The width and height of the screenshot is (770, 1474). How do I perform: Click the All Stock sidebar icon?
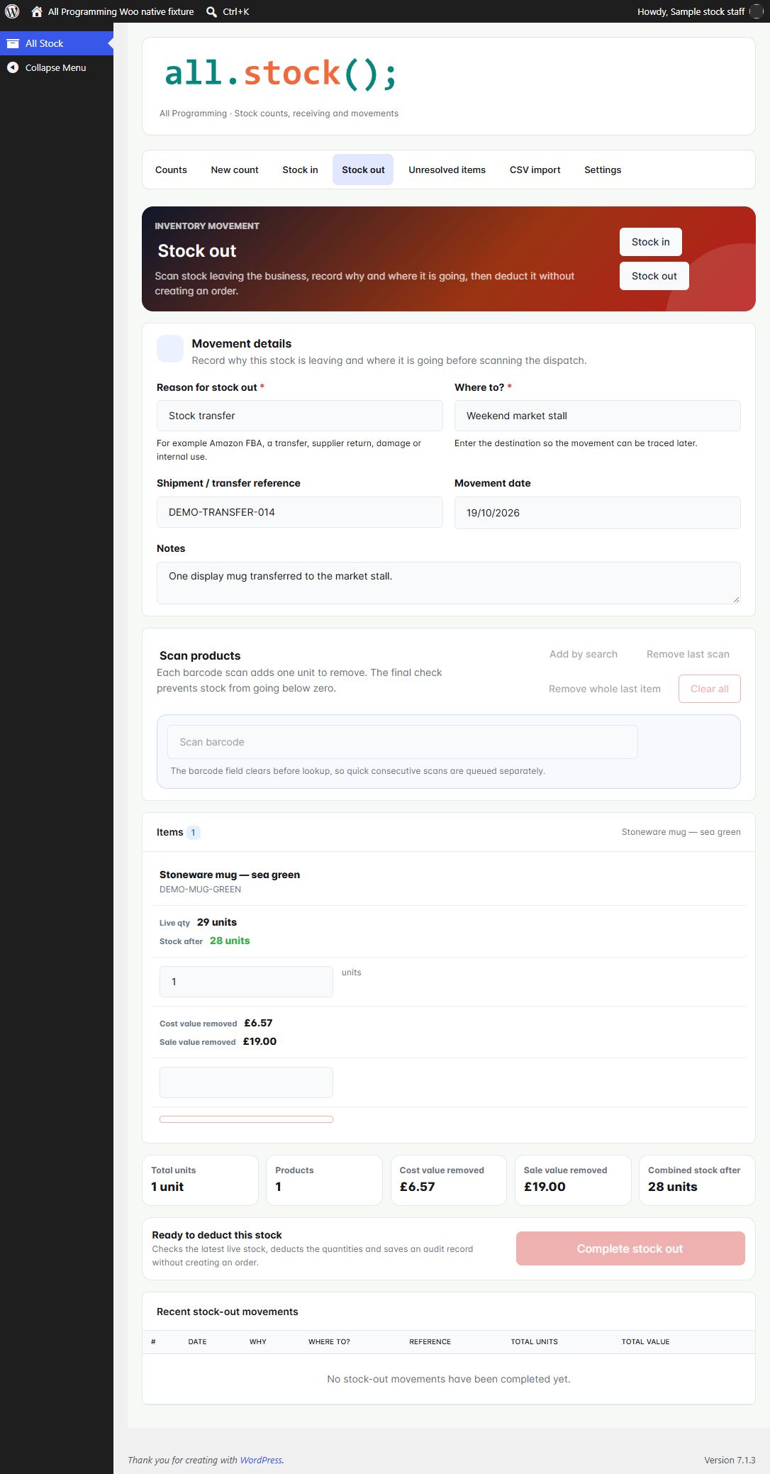(13, 43)
